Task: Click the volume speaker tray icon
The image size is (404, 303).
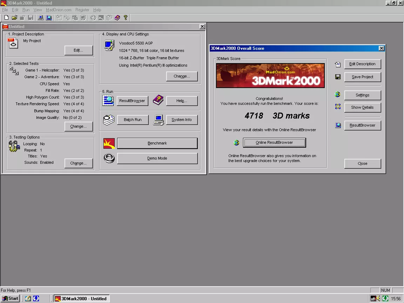Action: (379, 299)
